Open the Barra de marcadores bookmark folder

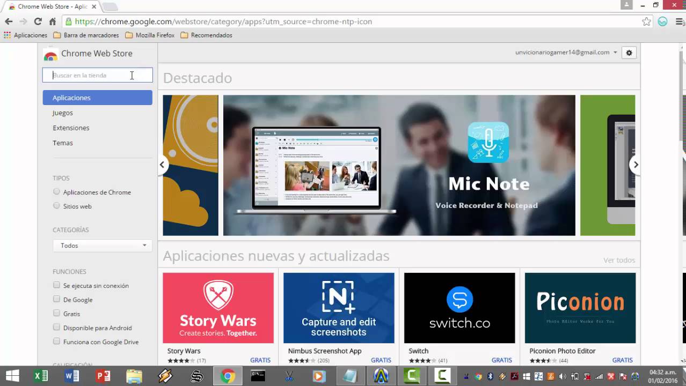click(86, 35)
